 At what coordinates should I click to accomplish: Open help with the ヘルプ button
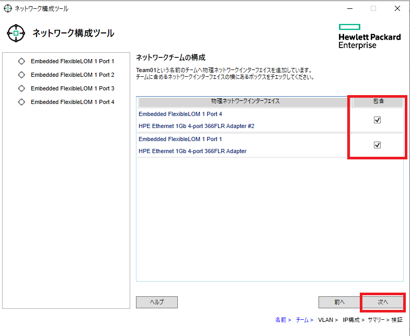point(157,302)
